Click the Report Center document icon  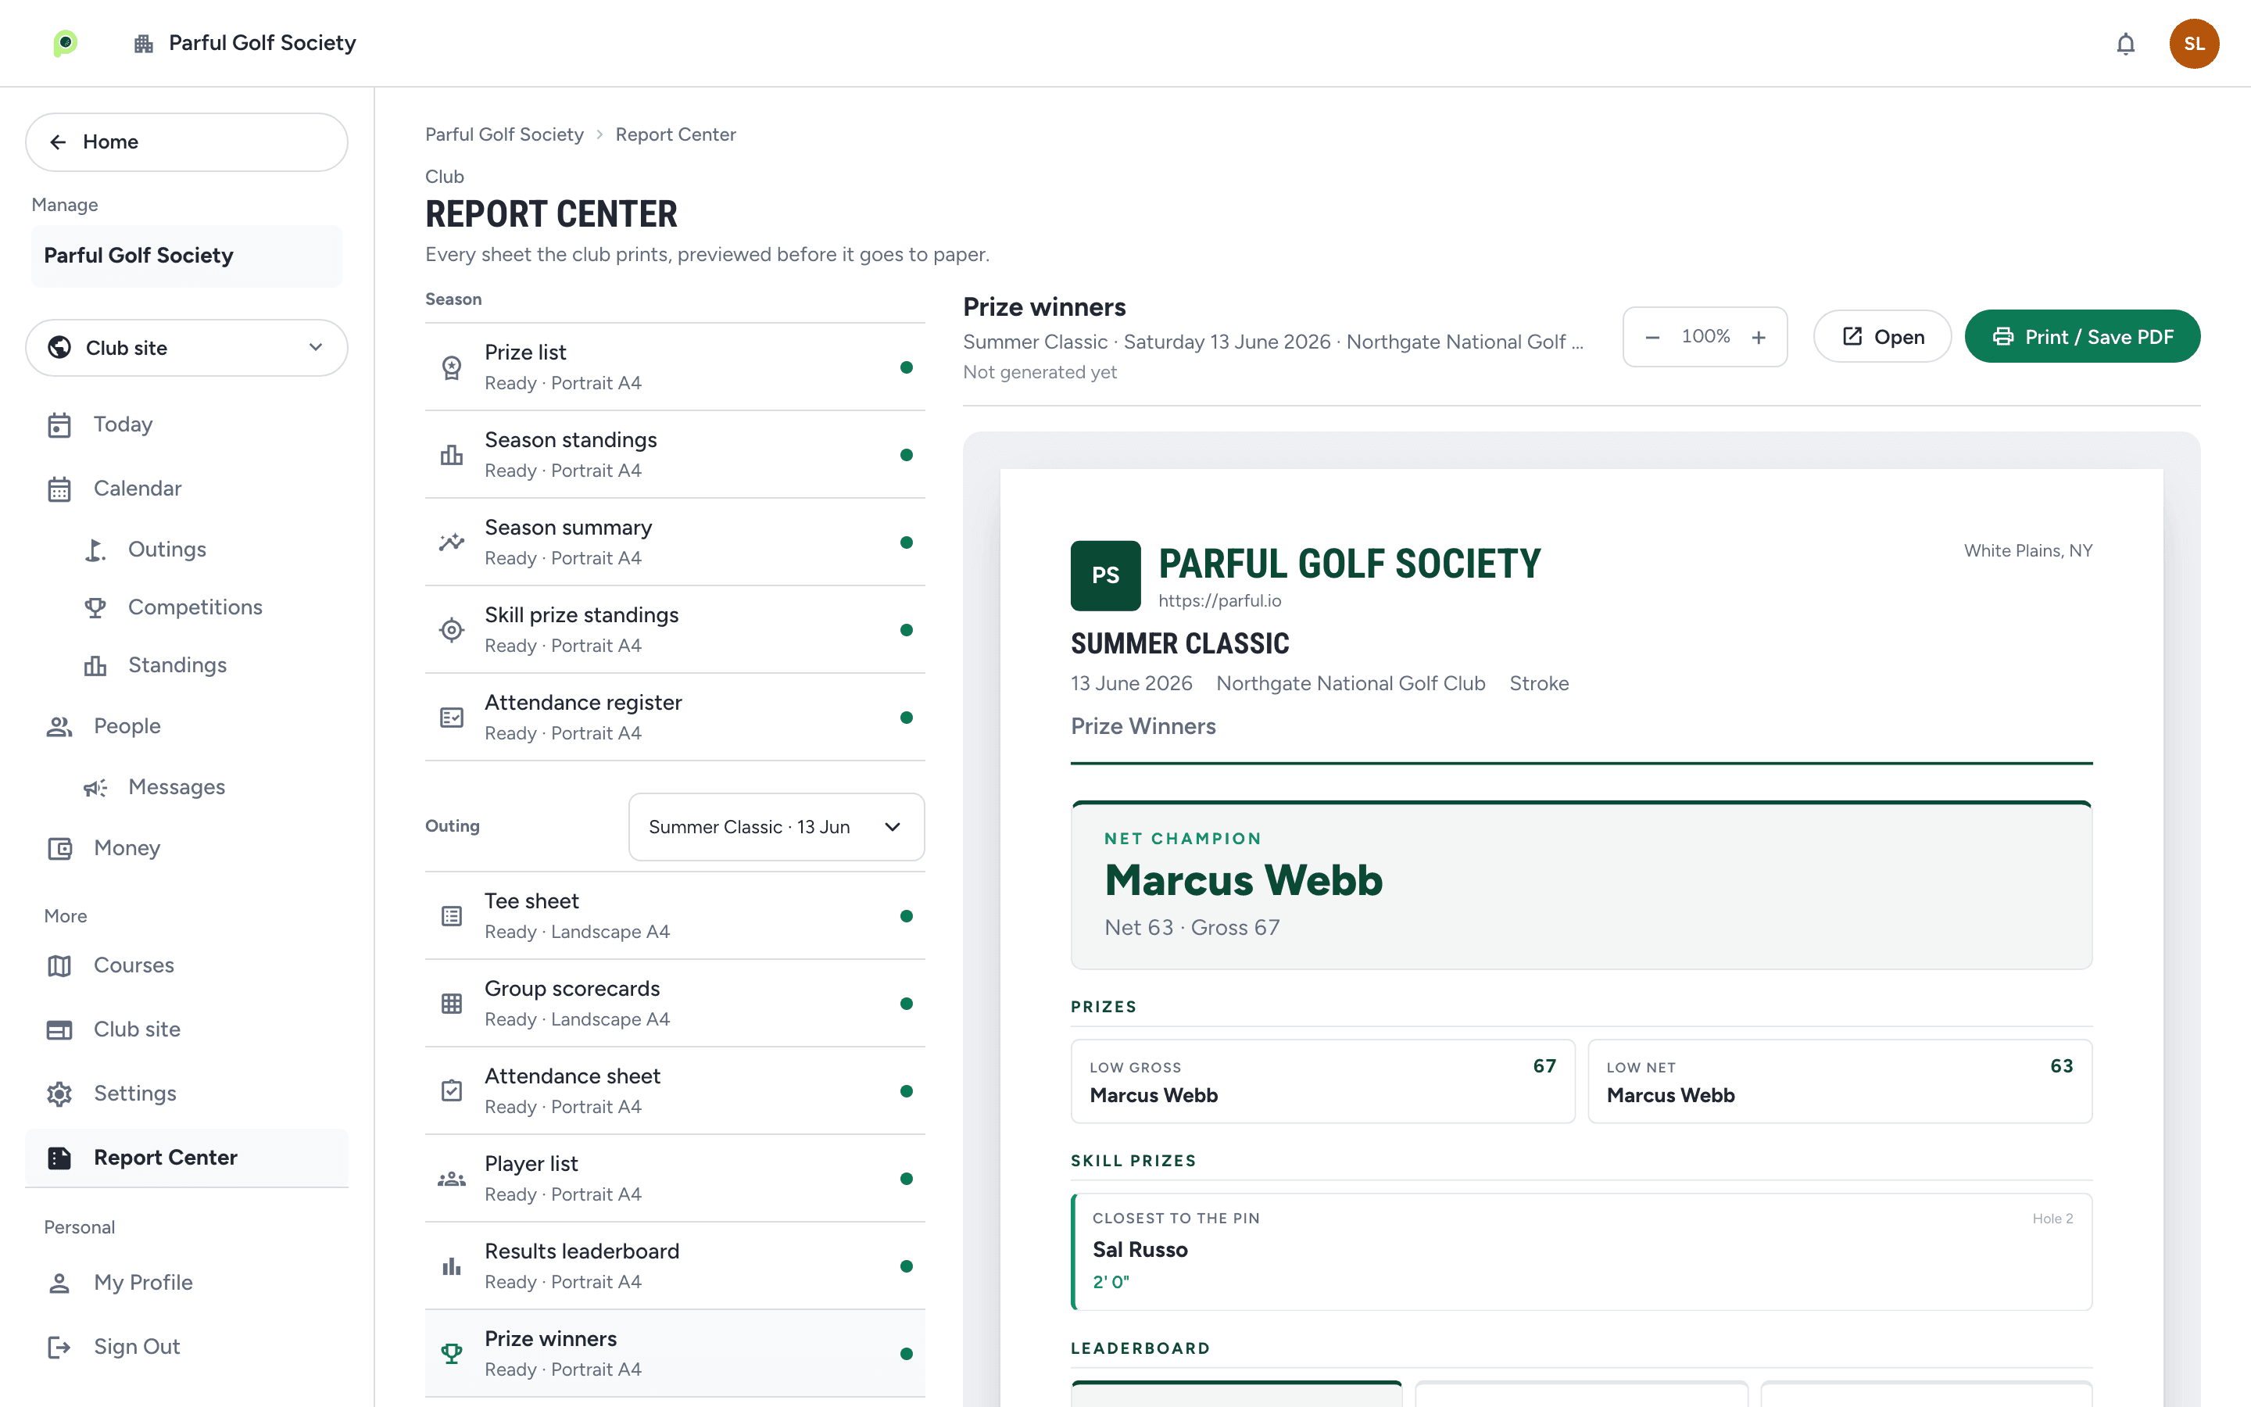[59, 1158]
